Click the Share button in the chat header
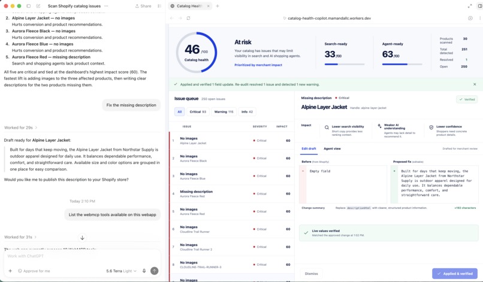 tap(143, 6)
